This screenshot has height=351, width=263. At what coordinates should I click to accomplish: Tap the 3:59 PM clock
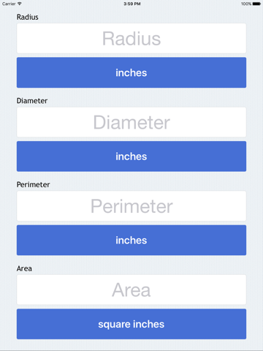(132, 4)
